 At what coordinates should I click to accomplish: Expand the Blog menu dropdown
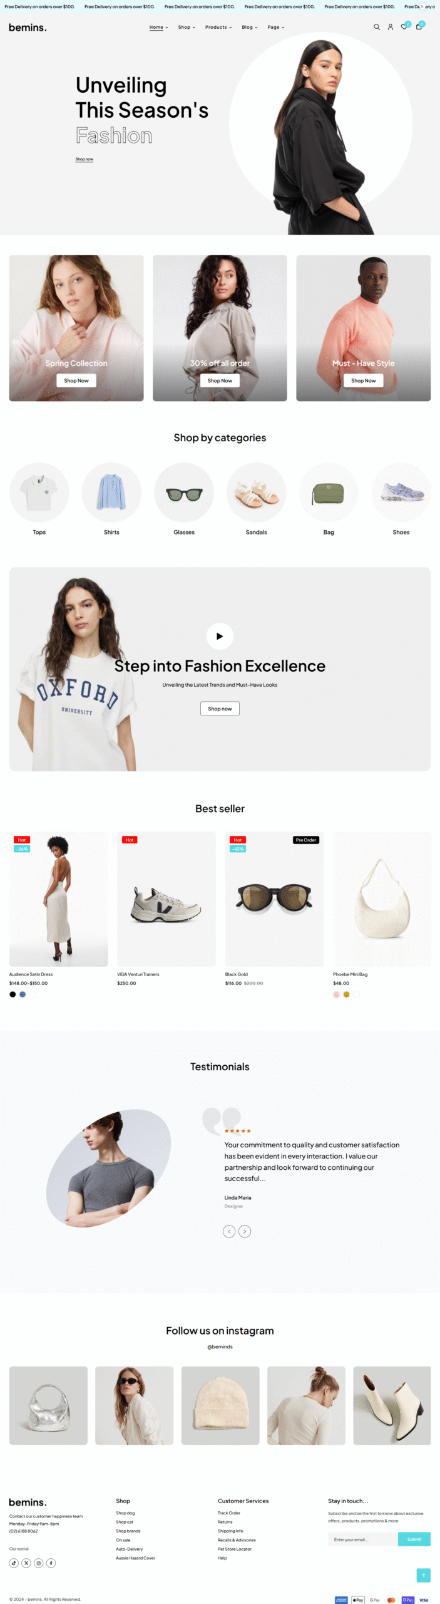250,27
